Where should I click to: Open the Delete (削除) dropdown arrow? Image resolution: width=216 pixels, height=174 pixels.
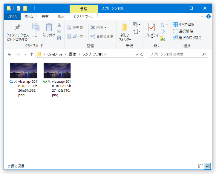pos(106,27)
